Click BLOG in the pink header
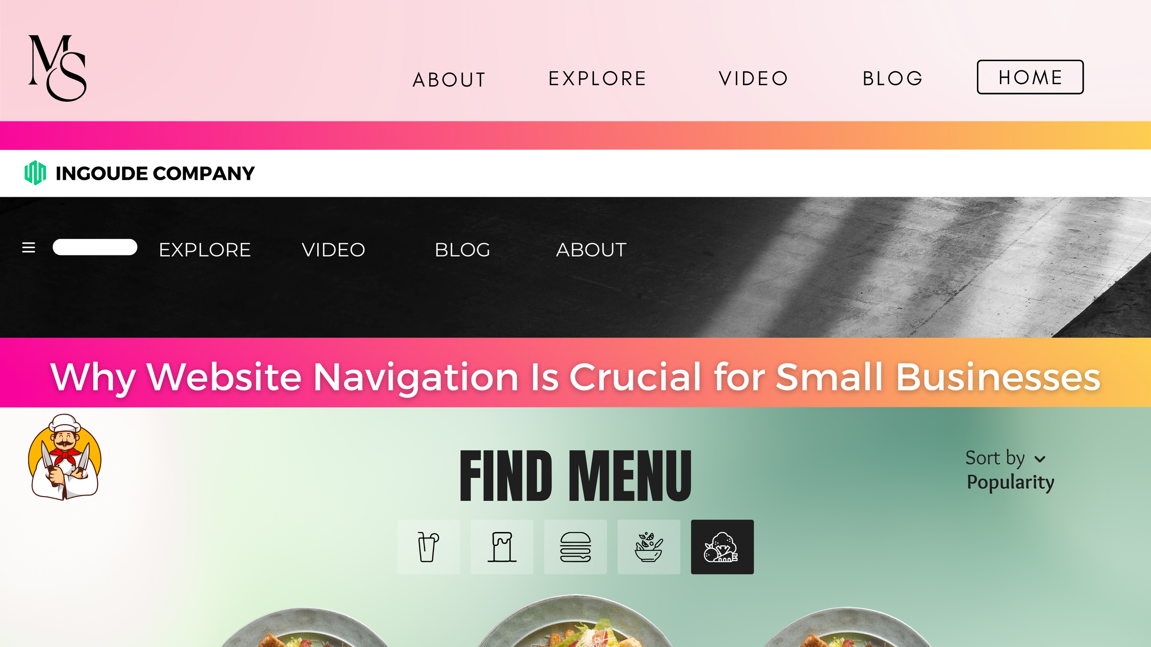Viewport: 1151px width, 647px height. [893, 79]
